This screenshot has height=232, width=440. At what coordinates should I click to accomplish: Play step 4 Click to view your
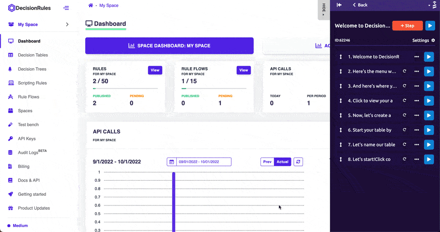pos(429,101)
